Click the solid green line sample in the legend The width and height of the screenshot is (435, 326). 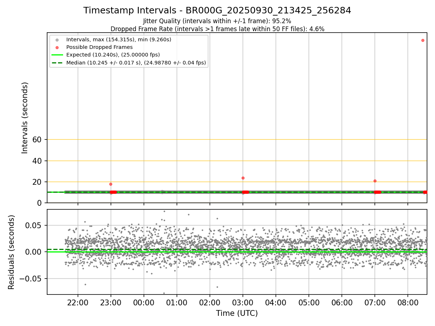(57, 55)
